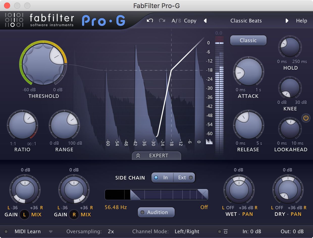Click the side chain frequency filter slider
Image resolution: width=313 pixels, height=238 pixels.
pyautogui.click(x=156, y=194)
